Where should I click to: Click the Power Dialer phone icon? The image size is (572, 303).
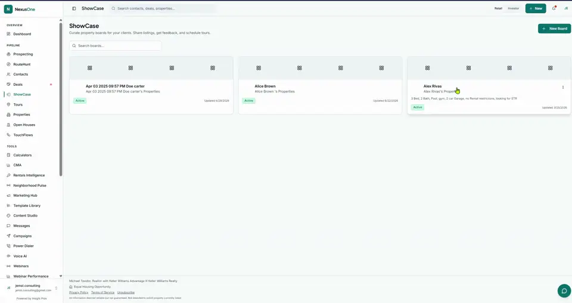(8, 246)
